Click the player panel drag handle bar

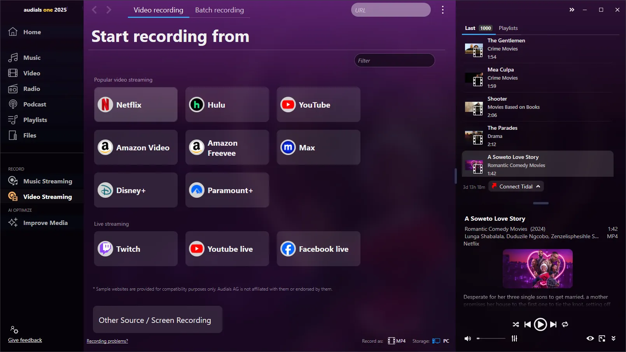[541, 203]
